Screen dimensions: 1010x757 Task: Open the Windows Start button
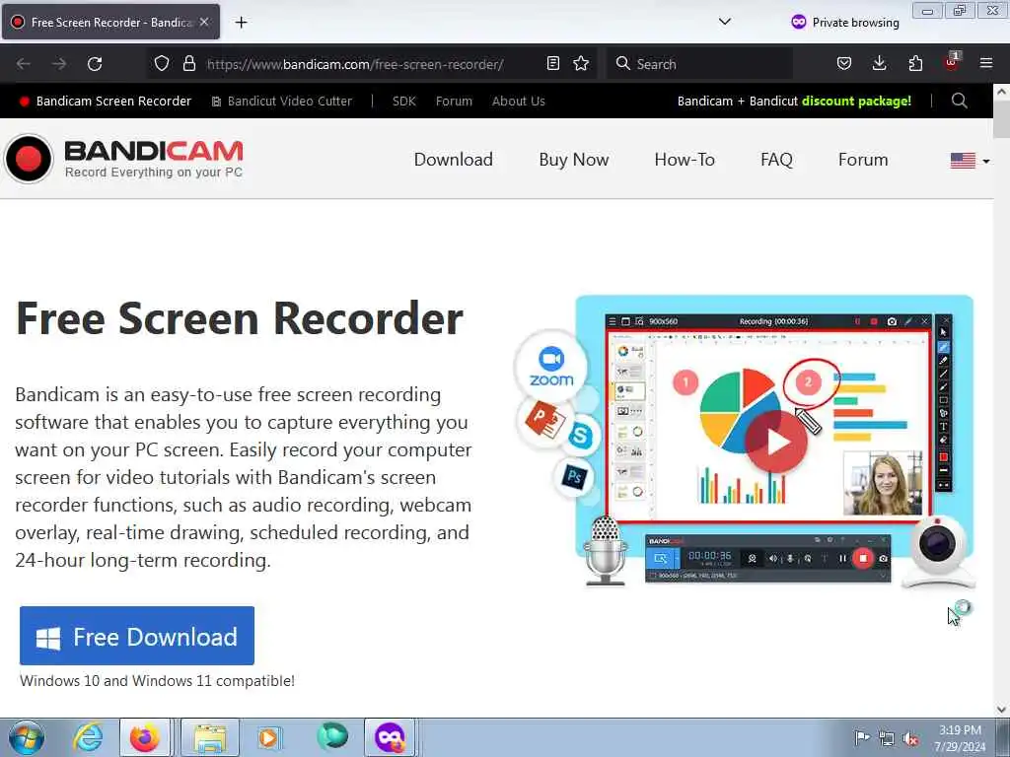pos(26,737)
